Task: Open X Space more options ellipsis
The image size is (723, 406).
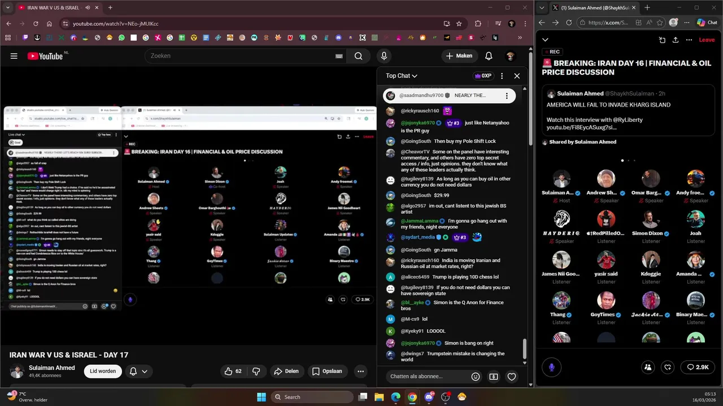Action: [x=689, y=40]
